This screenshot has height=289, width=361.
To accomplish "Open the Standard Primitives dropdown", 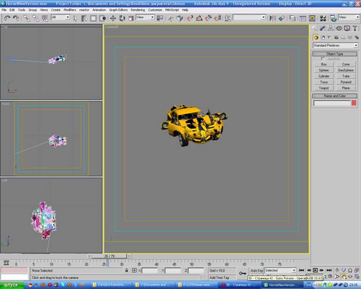I will tap(335, 45).
